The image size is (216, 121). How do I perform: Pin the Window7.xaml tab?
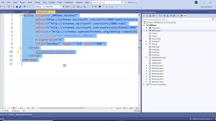coord(51,12)
